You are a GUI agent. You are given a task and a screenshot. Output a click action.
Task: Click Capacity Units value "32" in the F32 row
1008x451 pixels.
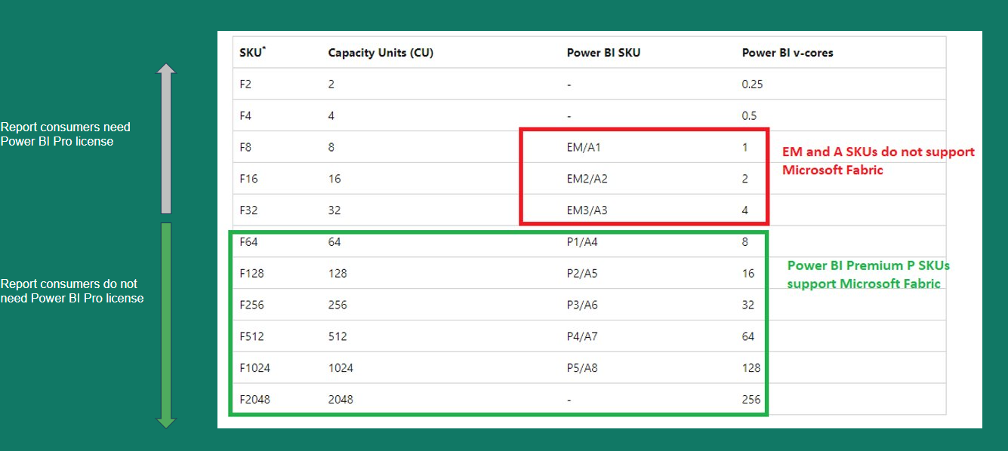click(334, 210)
